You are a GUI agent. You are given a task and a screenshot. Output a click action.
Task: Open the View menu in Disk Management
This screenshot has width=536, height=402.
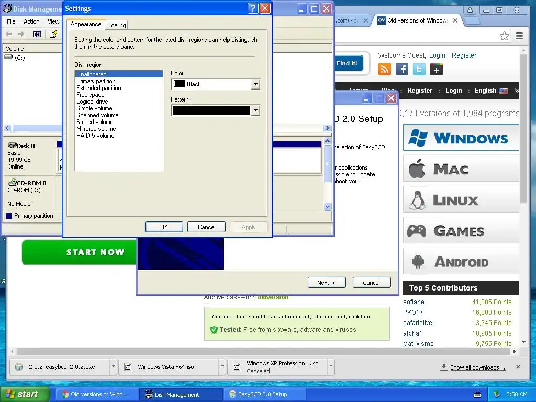(53, 21)
